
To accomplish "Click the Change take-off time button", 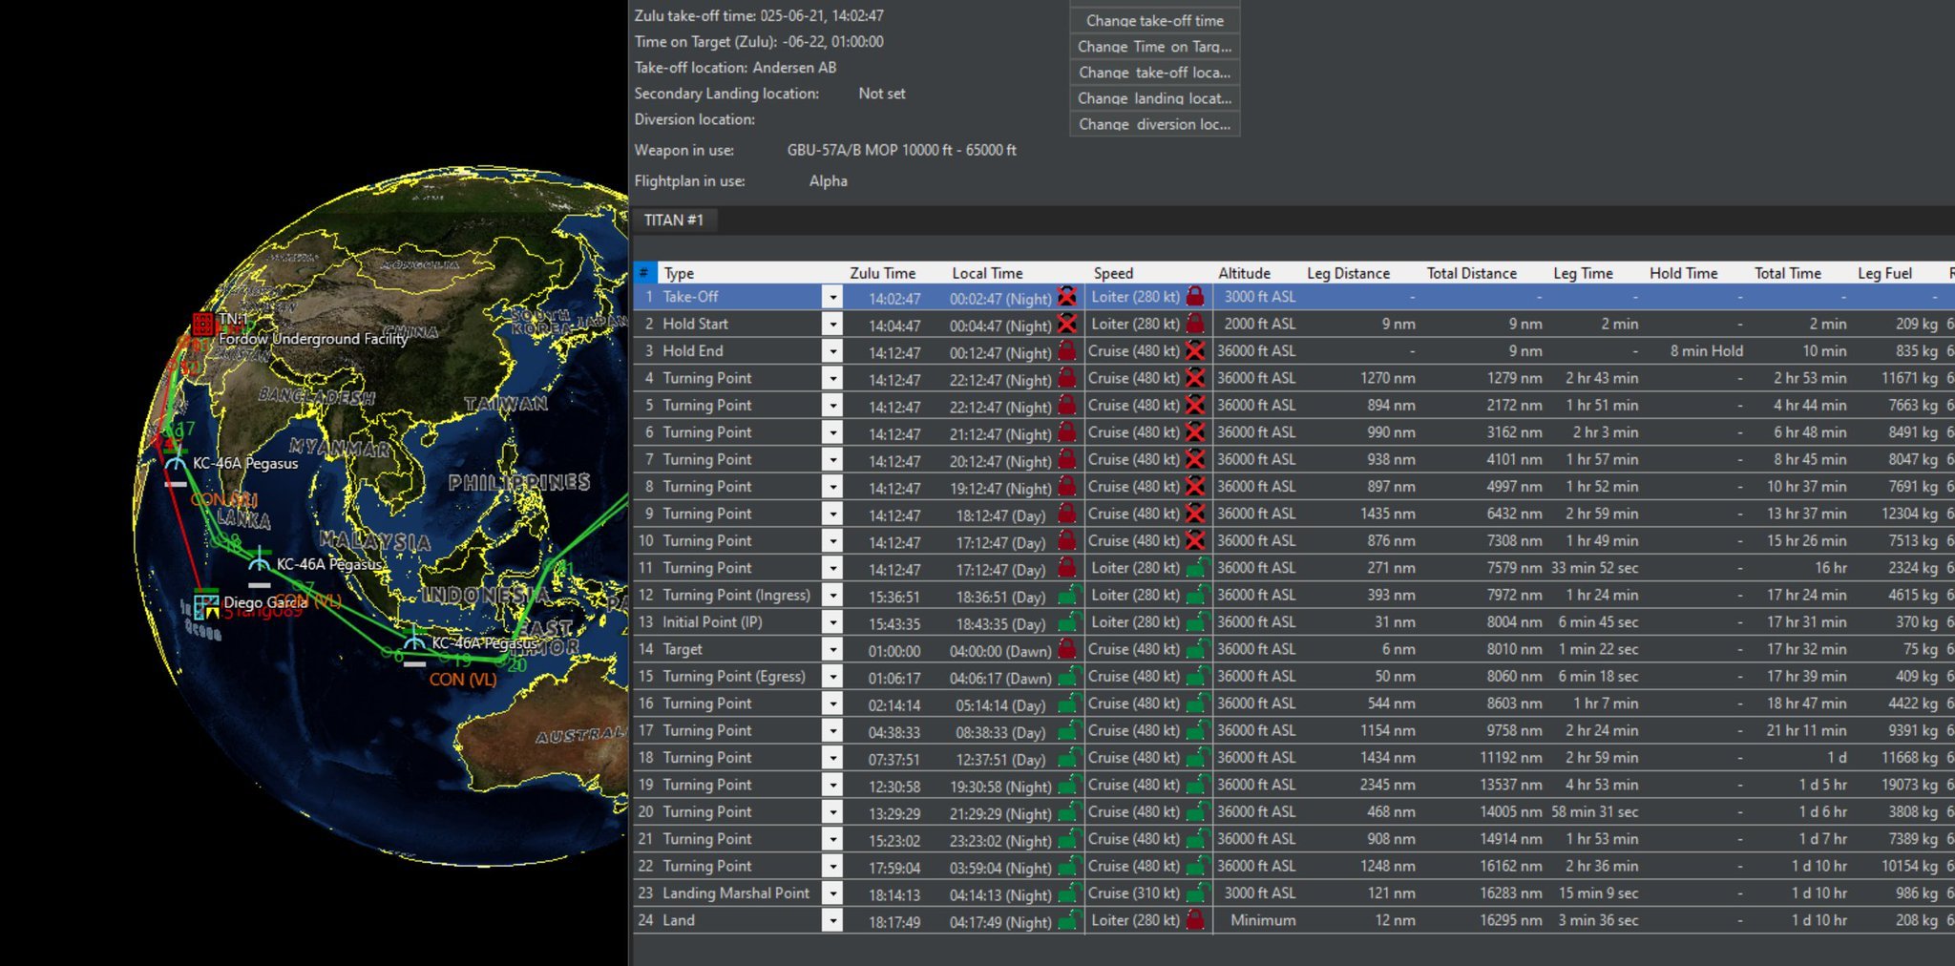I will [1155, 20].
